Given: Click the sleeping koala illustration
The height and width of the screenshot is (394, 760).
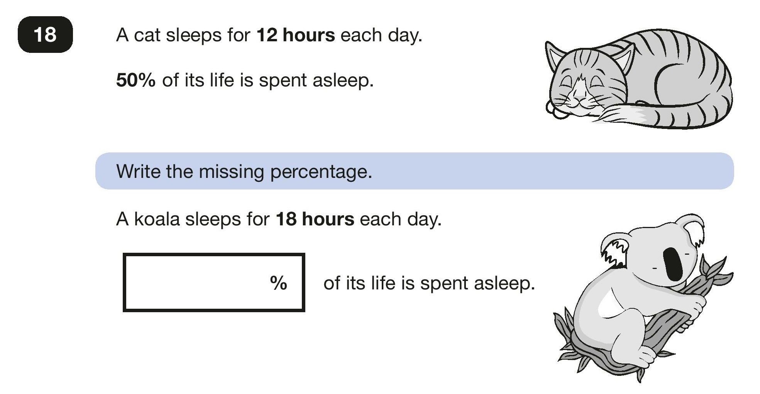Looking at the screenshot, I should 643,297.
